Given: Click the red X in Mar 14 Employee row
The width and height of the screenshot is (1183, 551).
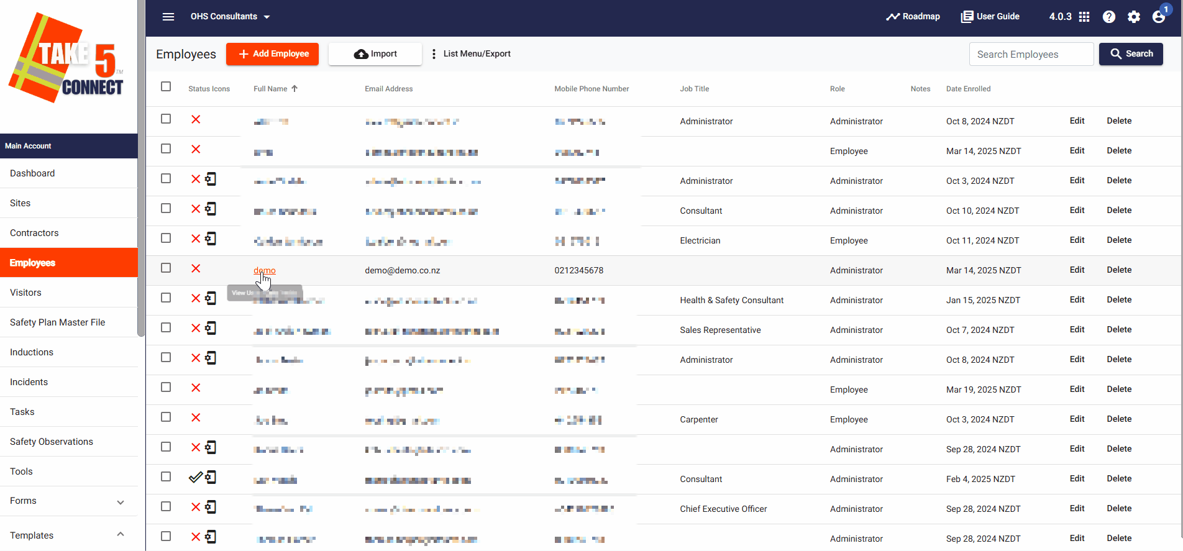Looking at the screenshot, I should 196,149.
